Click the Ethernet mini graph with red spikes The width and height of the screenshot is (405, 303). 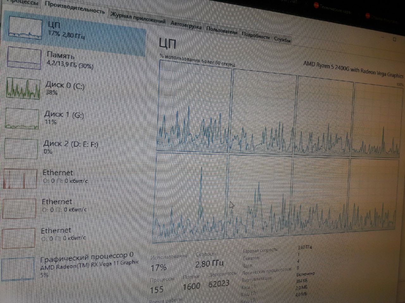tap(20, 178)
